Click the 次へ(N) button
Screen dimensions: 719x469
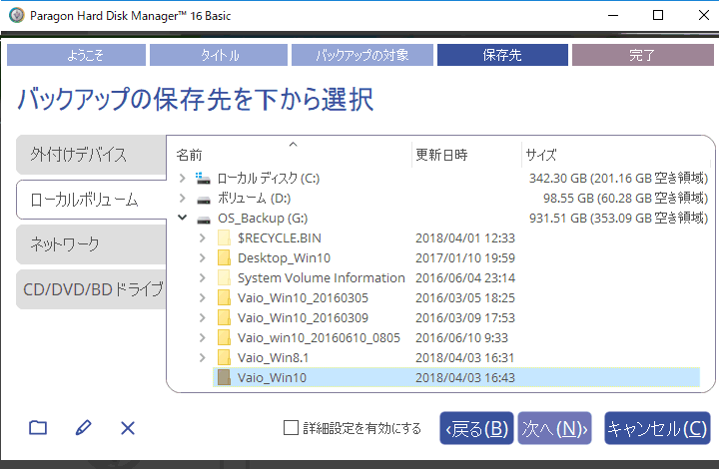pyautogui.click(x=554, y=428)
